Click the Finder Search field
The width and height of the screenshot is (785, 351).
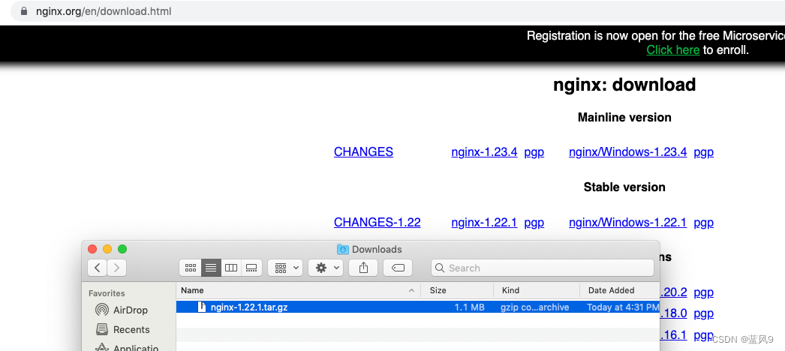[542, 268]
